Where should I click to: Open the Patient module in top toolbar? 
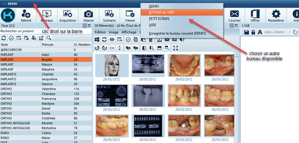click(26, 15)
